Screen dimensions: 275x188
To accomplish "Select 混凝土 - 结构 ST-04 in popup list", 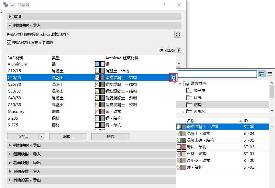I will (223, 134).
